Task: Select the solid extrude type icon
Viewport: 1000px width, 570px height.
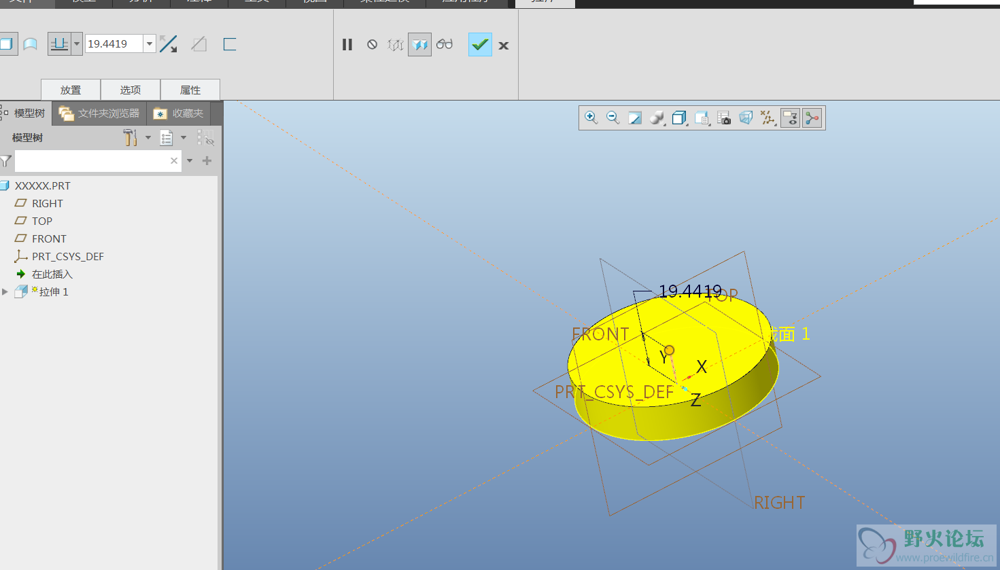Action: pos(6,44)
